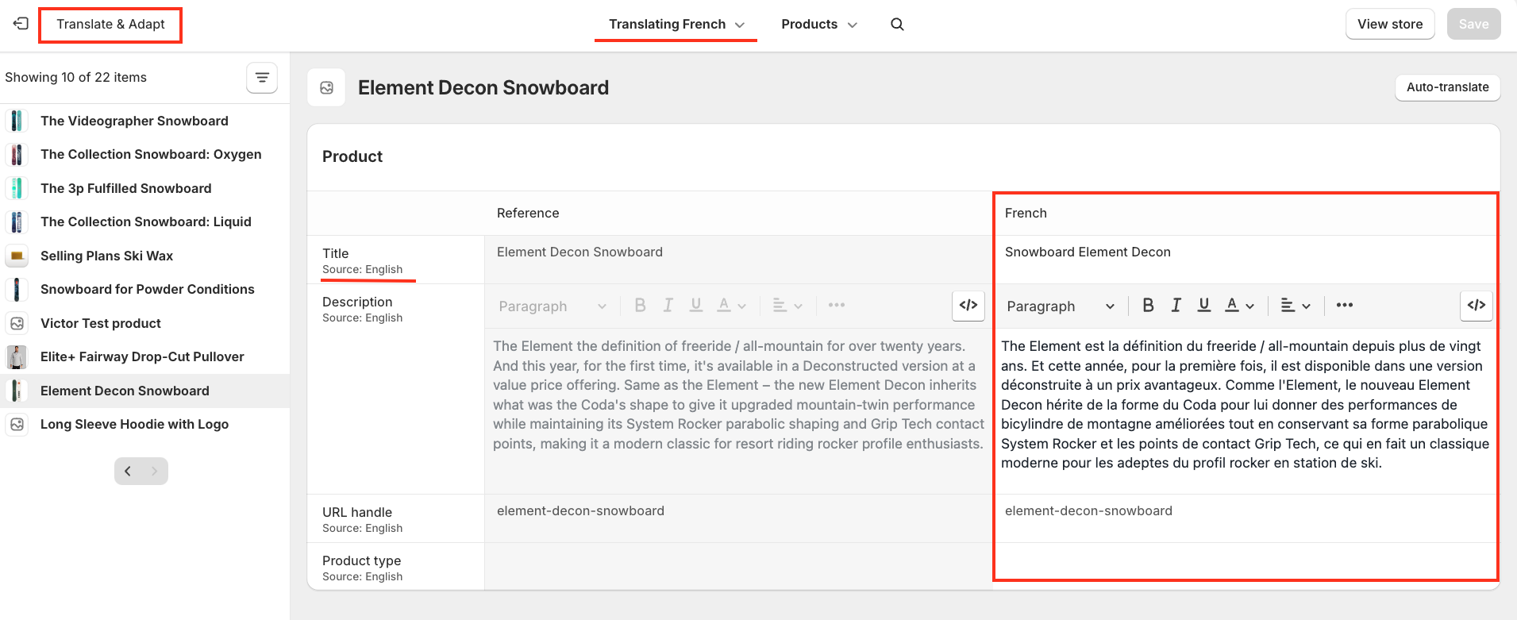
Task: Click italic icon in Reference editor
Action: point(668,306)
